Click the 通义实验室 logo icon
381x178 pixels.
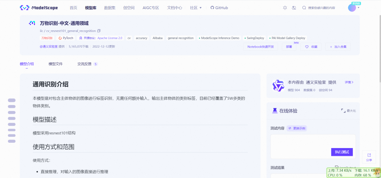[x=278, y=86]
